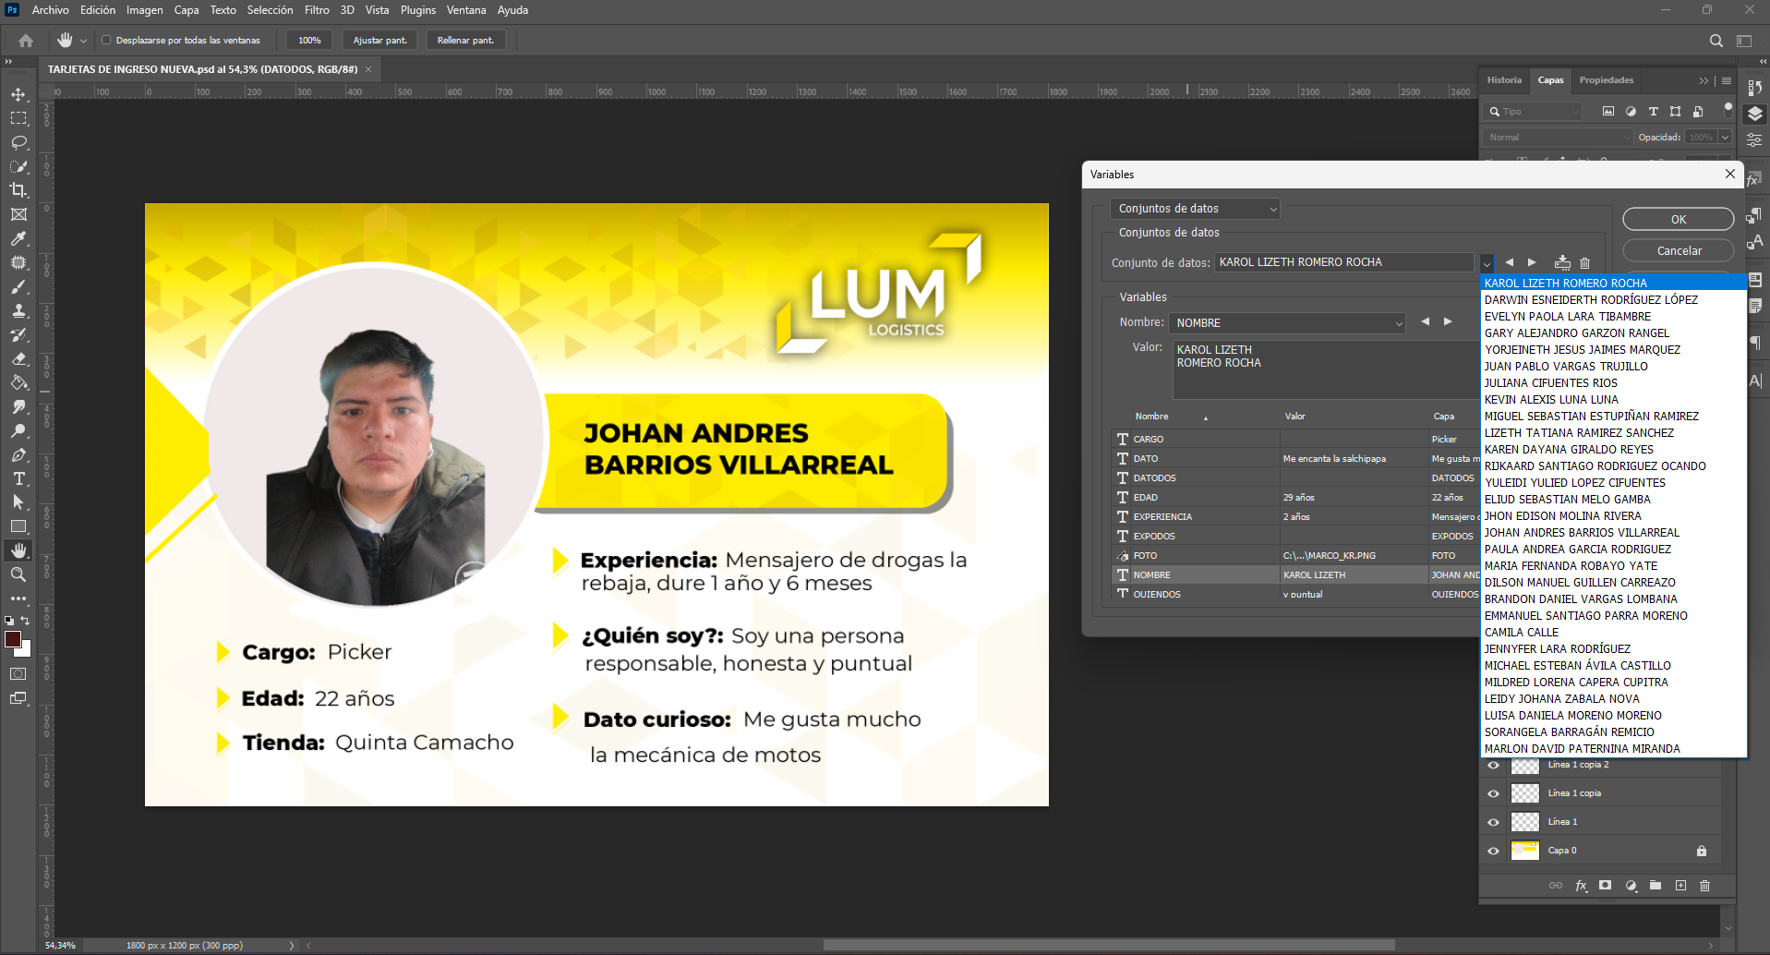Toggle visibility of Capa 0 layer

point(1493,851)
